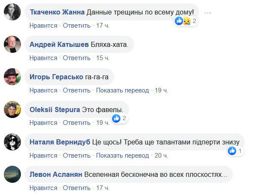Like Андрей Катышев's comment via Нравится
Viewport: 270px width, 196px height.
point(43,58)
